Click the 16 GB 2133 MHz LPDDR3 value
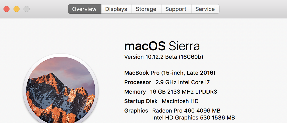The image size is (287, 123). click(x=184, y=92)
